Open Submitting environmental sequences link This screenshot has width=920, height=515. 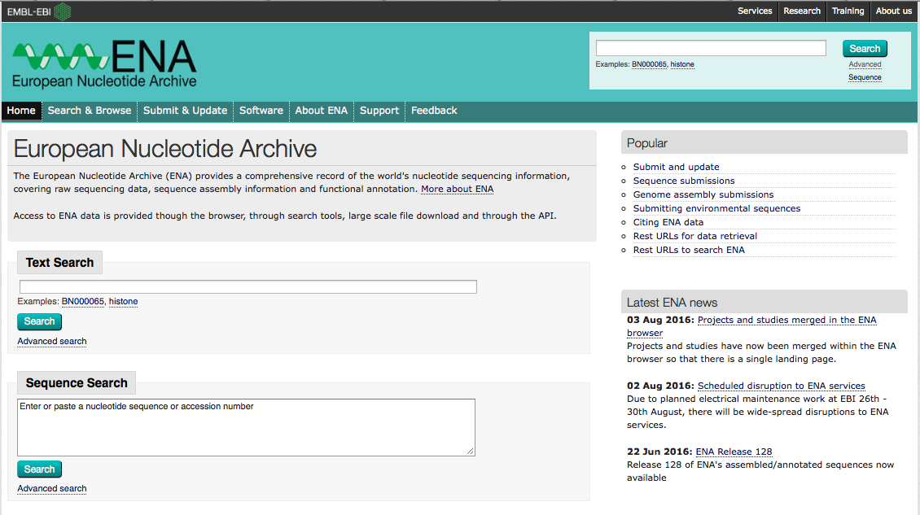716,208
